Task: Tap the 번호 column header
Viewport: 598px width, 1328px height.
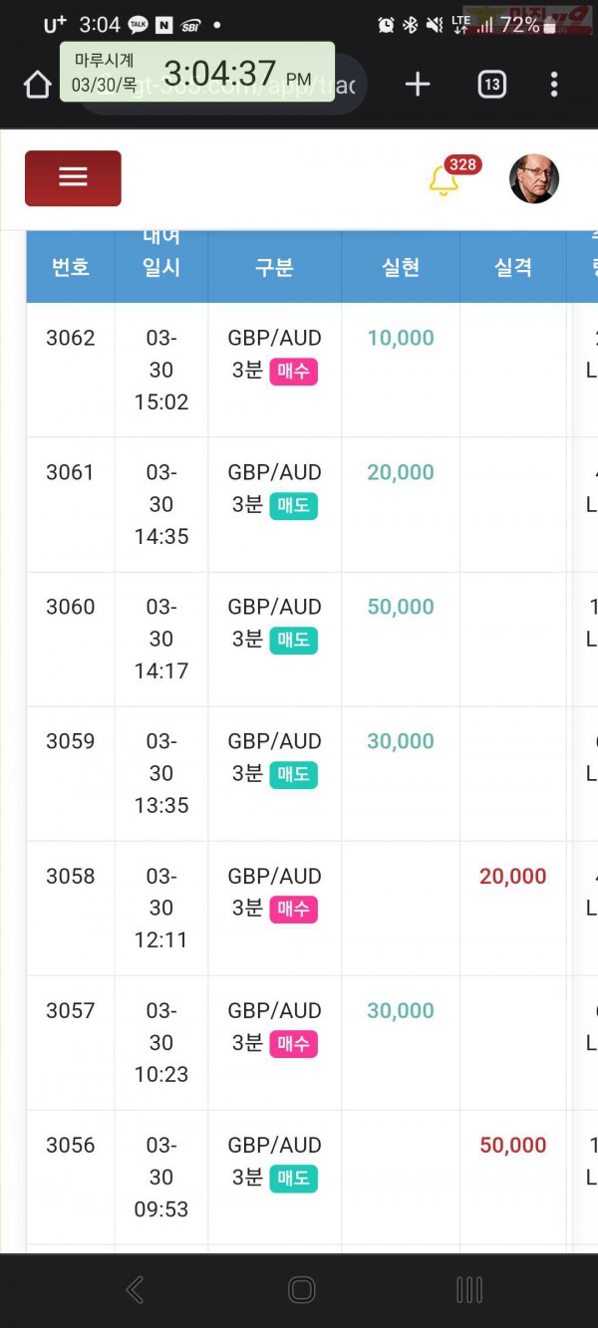Action: (71, 267)
